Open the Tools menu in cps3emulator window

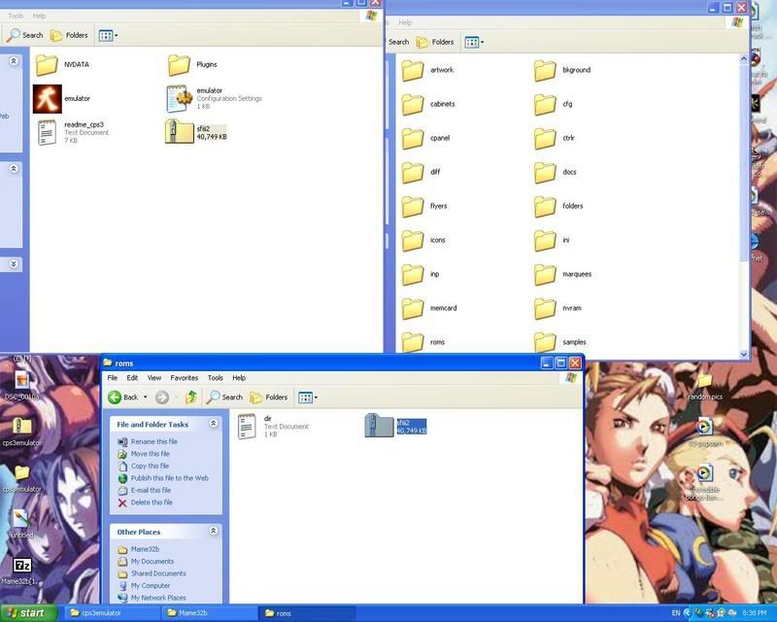(x=16, y=17)
